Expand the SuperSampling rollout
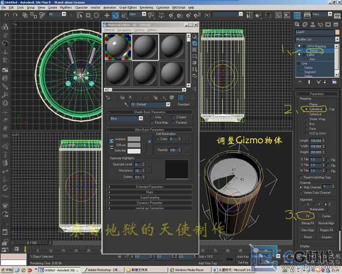This screenshot has height=274, width=342. click(150, 197)
